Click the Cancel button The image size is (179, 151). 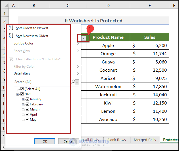[x=68, y=141]
